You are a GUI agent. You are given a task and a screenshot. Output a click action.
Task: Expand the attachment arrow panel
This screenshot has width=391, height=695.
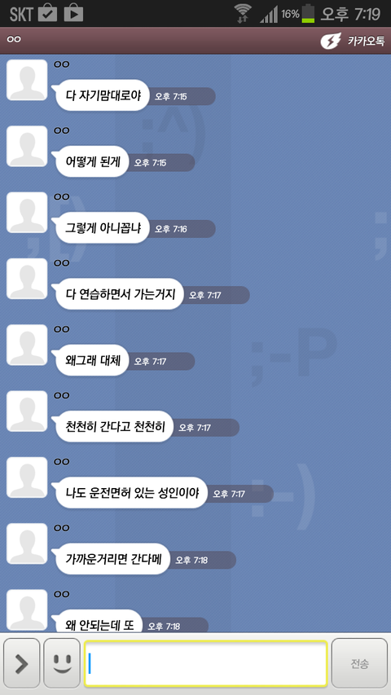(21, 663)
